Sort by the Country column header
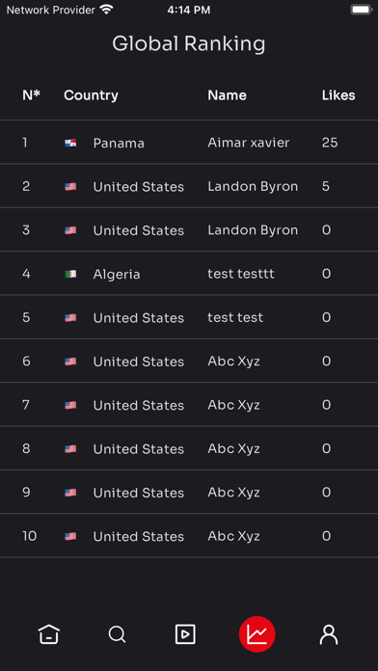Image resolution: width=378 pixels, height=671 pixels. tap(91, 95)
